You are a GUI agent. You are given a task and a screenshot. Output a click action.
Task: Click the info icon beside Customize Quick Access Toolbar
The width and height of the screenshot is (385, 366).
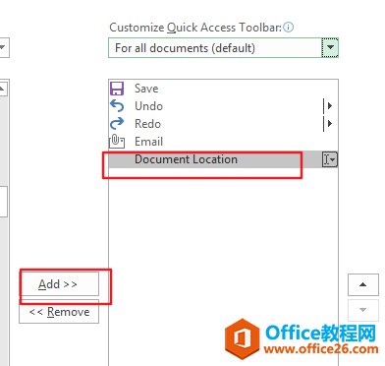pyautogui.click(x=289, y=27)
